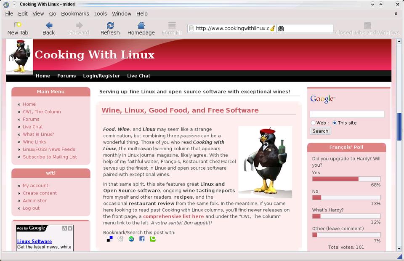
Task: Click the binoculars search icon
Action: 281,28
